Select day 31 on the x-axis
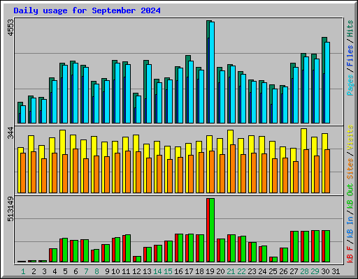The image size is (358, 279). pyautogui.click(x=336, y=271)
